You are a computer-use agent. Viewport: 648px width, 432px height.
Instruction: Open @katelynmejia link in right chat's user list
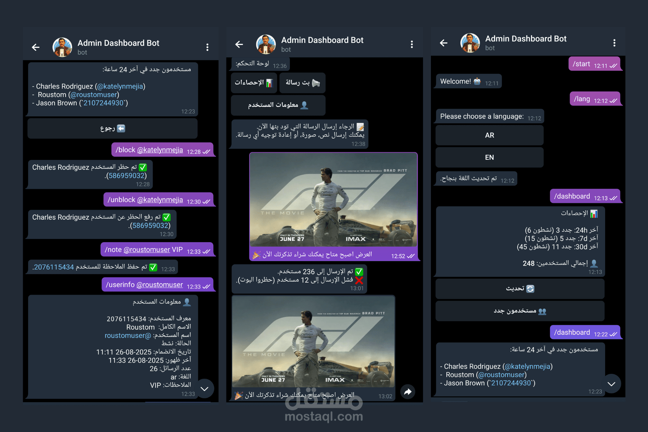click(528, 366)
